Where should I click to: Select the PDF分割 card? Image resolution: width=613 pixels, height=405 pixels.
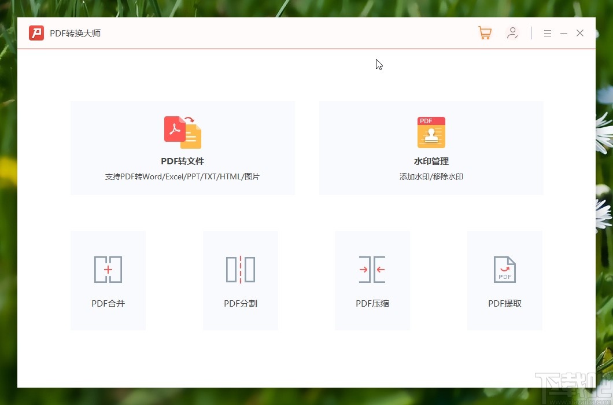(240, 281)
